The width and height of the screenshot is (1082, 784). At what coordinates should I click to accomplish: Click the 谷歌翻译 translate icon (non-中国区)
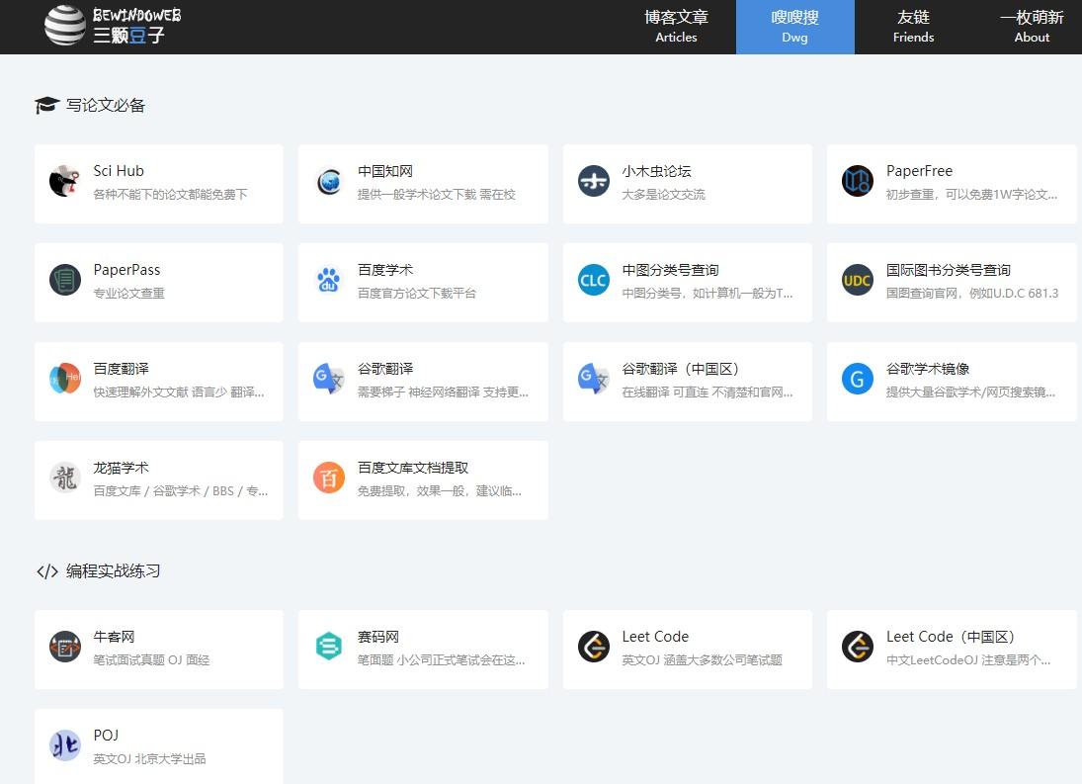coord(329,379)
